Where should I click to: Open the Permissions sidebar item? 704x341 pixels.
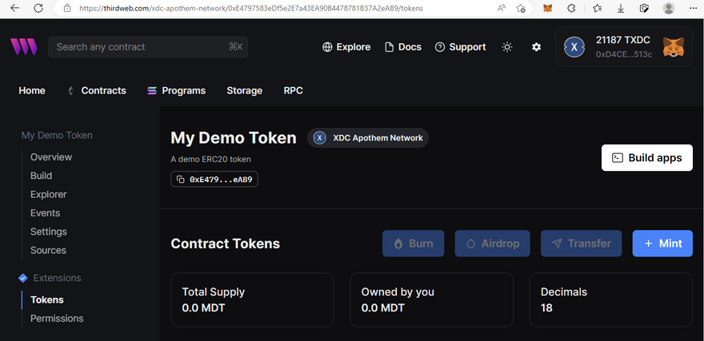click(57, 319)
